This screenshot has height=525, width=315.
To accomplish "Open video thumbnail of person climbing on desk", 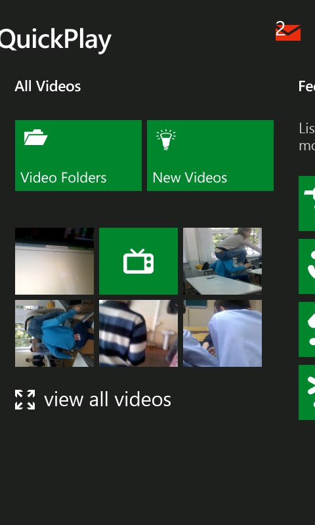I will (222, 261).
